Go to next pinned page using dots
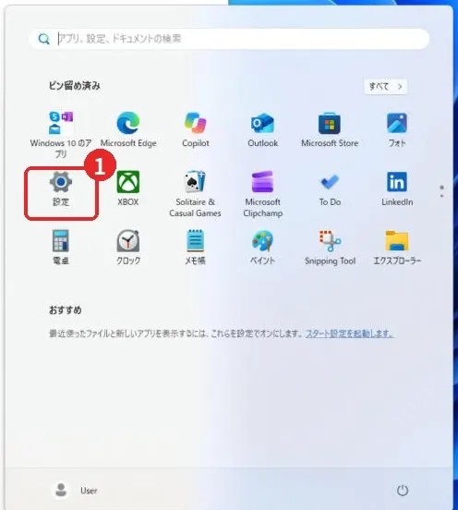Screen dimensions: 458x510 click(441, 196)
